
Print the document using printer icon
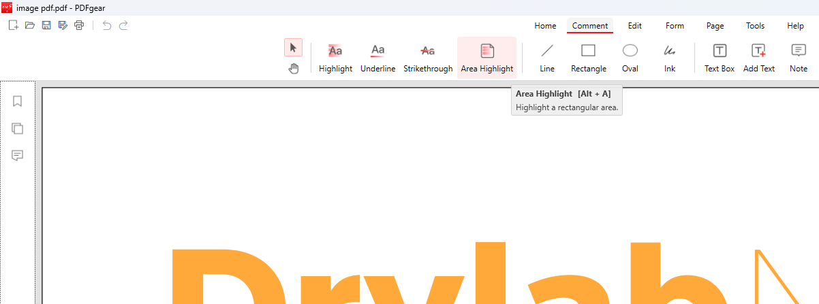point(79,26)
